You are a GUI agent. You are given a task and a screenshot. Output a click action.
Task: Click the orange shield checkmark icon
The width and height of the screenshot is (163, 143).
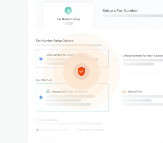coord(81,71)
